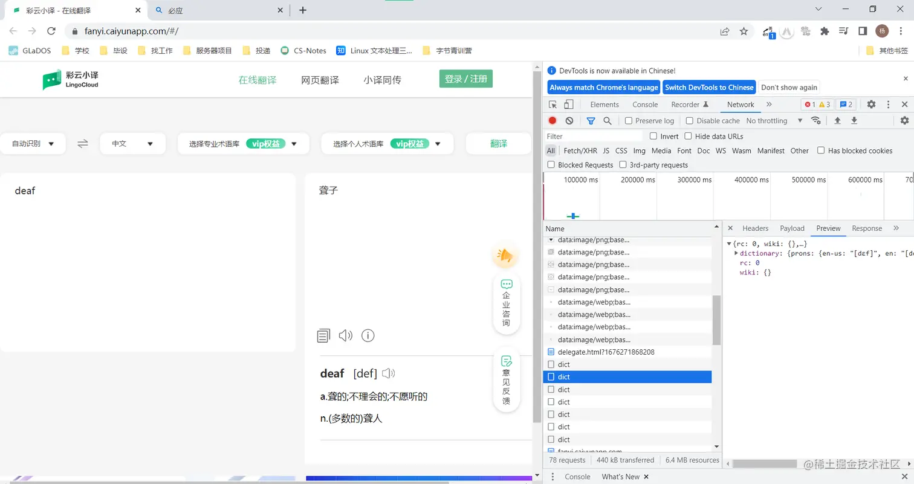Expand the dictionary object in Preview
The height and width of the screenshot is (484, 914).
736,253
